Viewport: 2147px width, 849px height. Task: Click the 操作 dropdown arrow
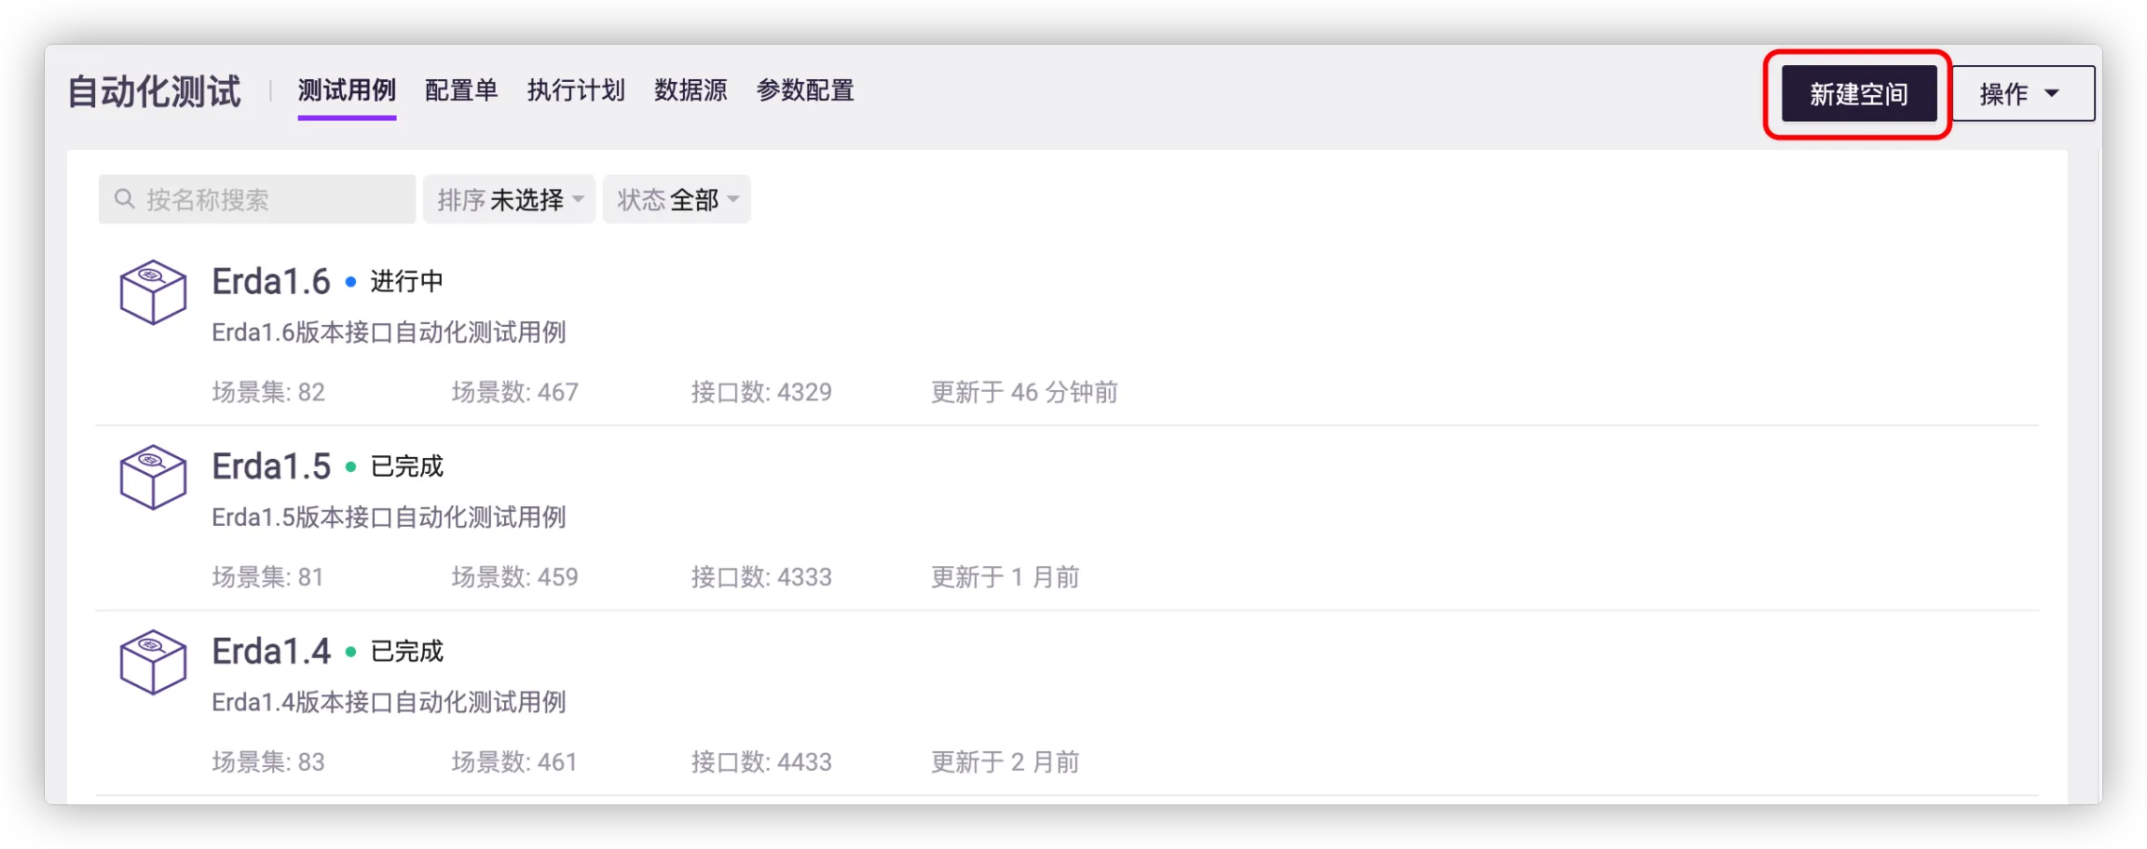click(2052, 94)
